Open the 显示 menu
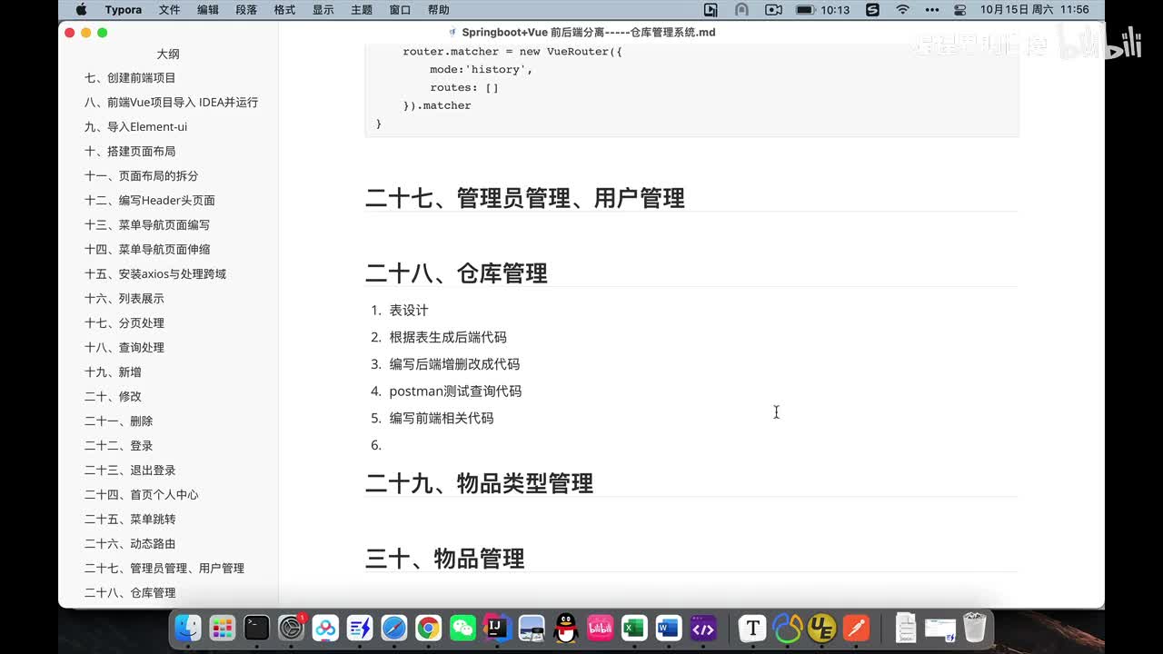Viewport: 1163px width, 654px height. pos(323,10)
